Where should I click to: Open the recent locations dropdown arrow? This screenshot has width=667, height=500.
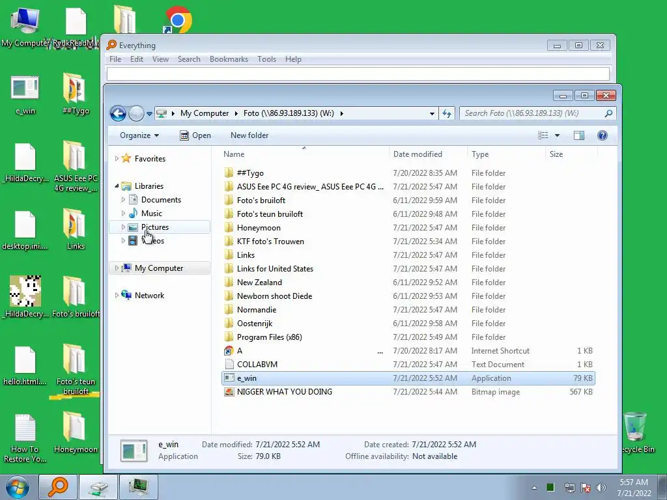(149, 114)
